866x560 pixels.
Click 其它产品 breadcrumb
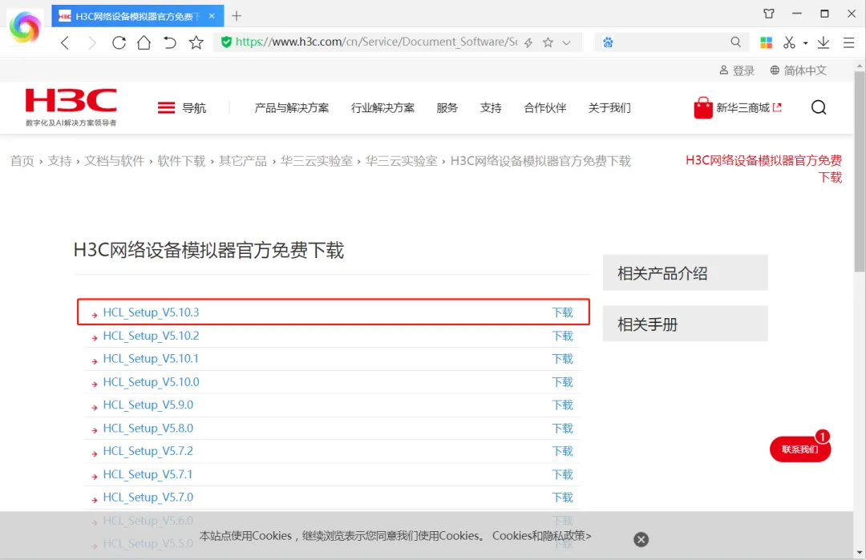click(242, 161)
